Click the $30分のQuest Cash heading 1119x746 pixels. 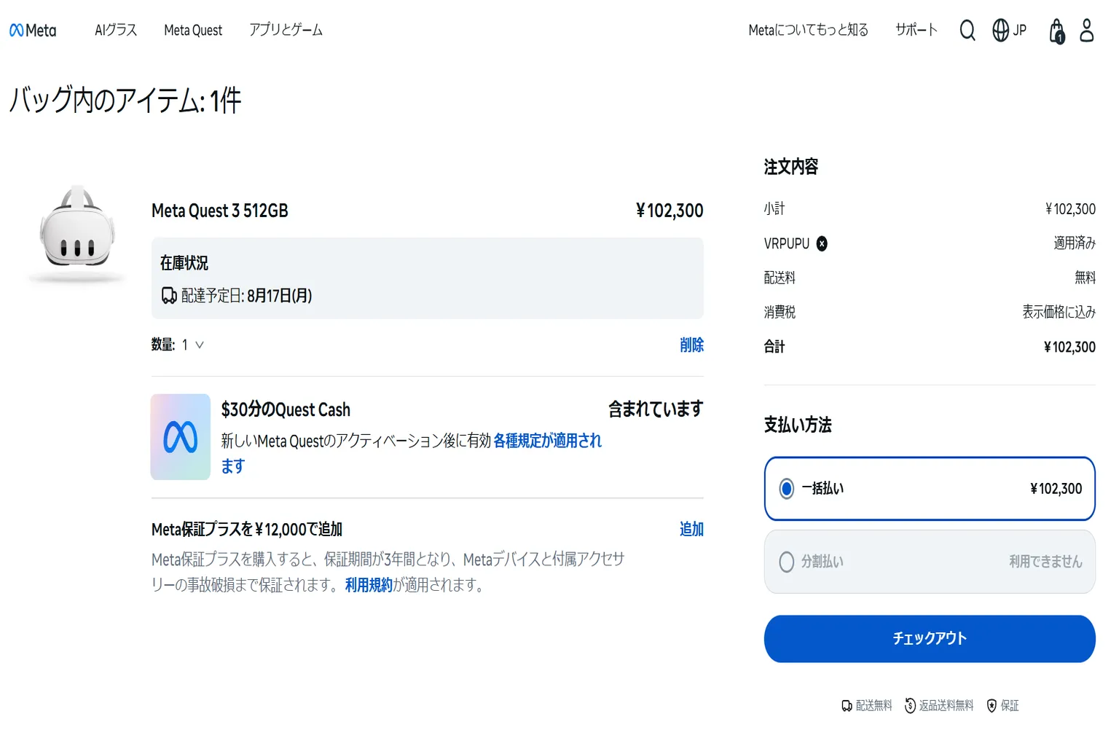coord(286,409)
